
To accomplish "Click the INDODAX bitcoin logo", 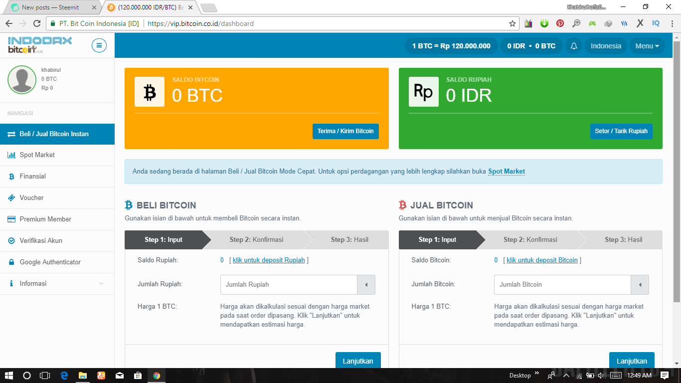I will [x=40, y=45].
